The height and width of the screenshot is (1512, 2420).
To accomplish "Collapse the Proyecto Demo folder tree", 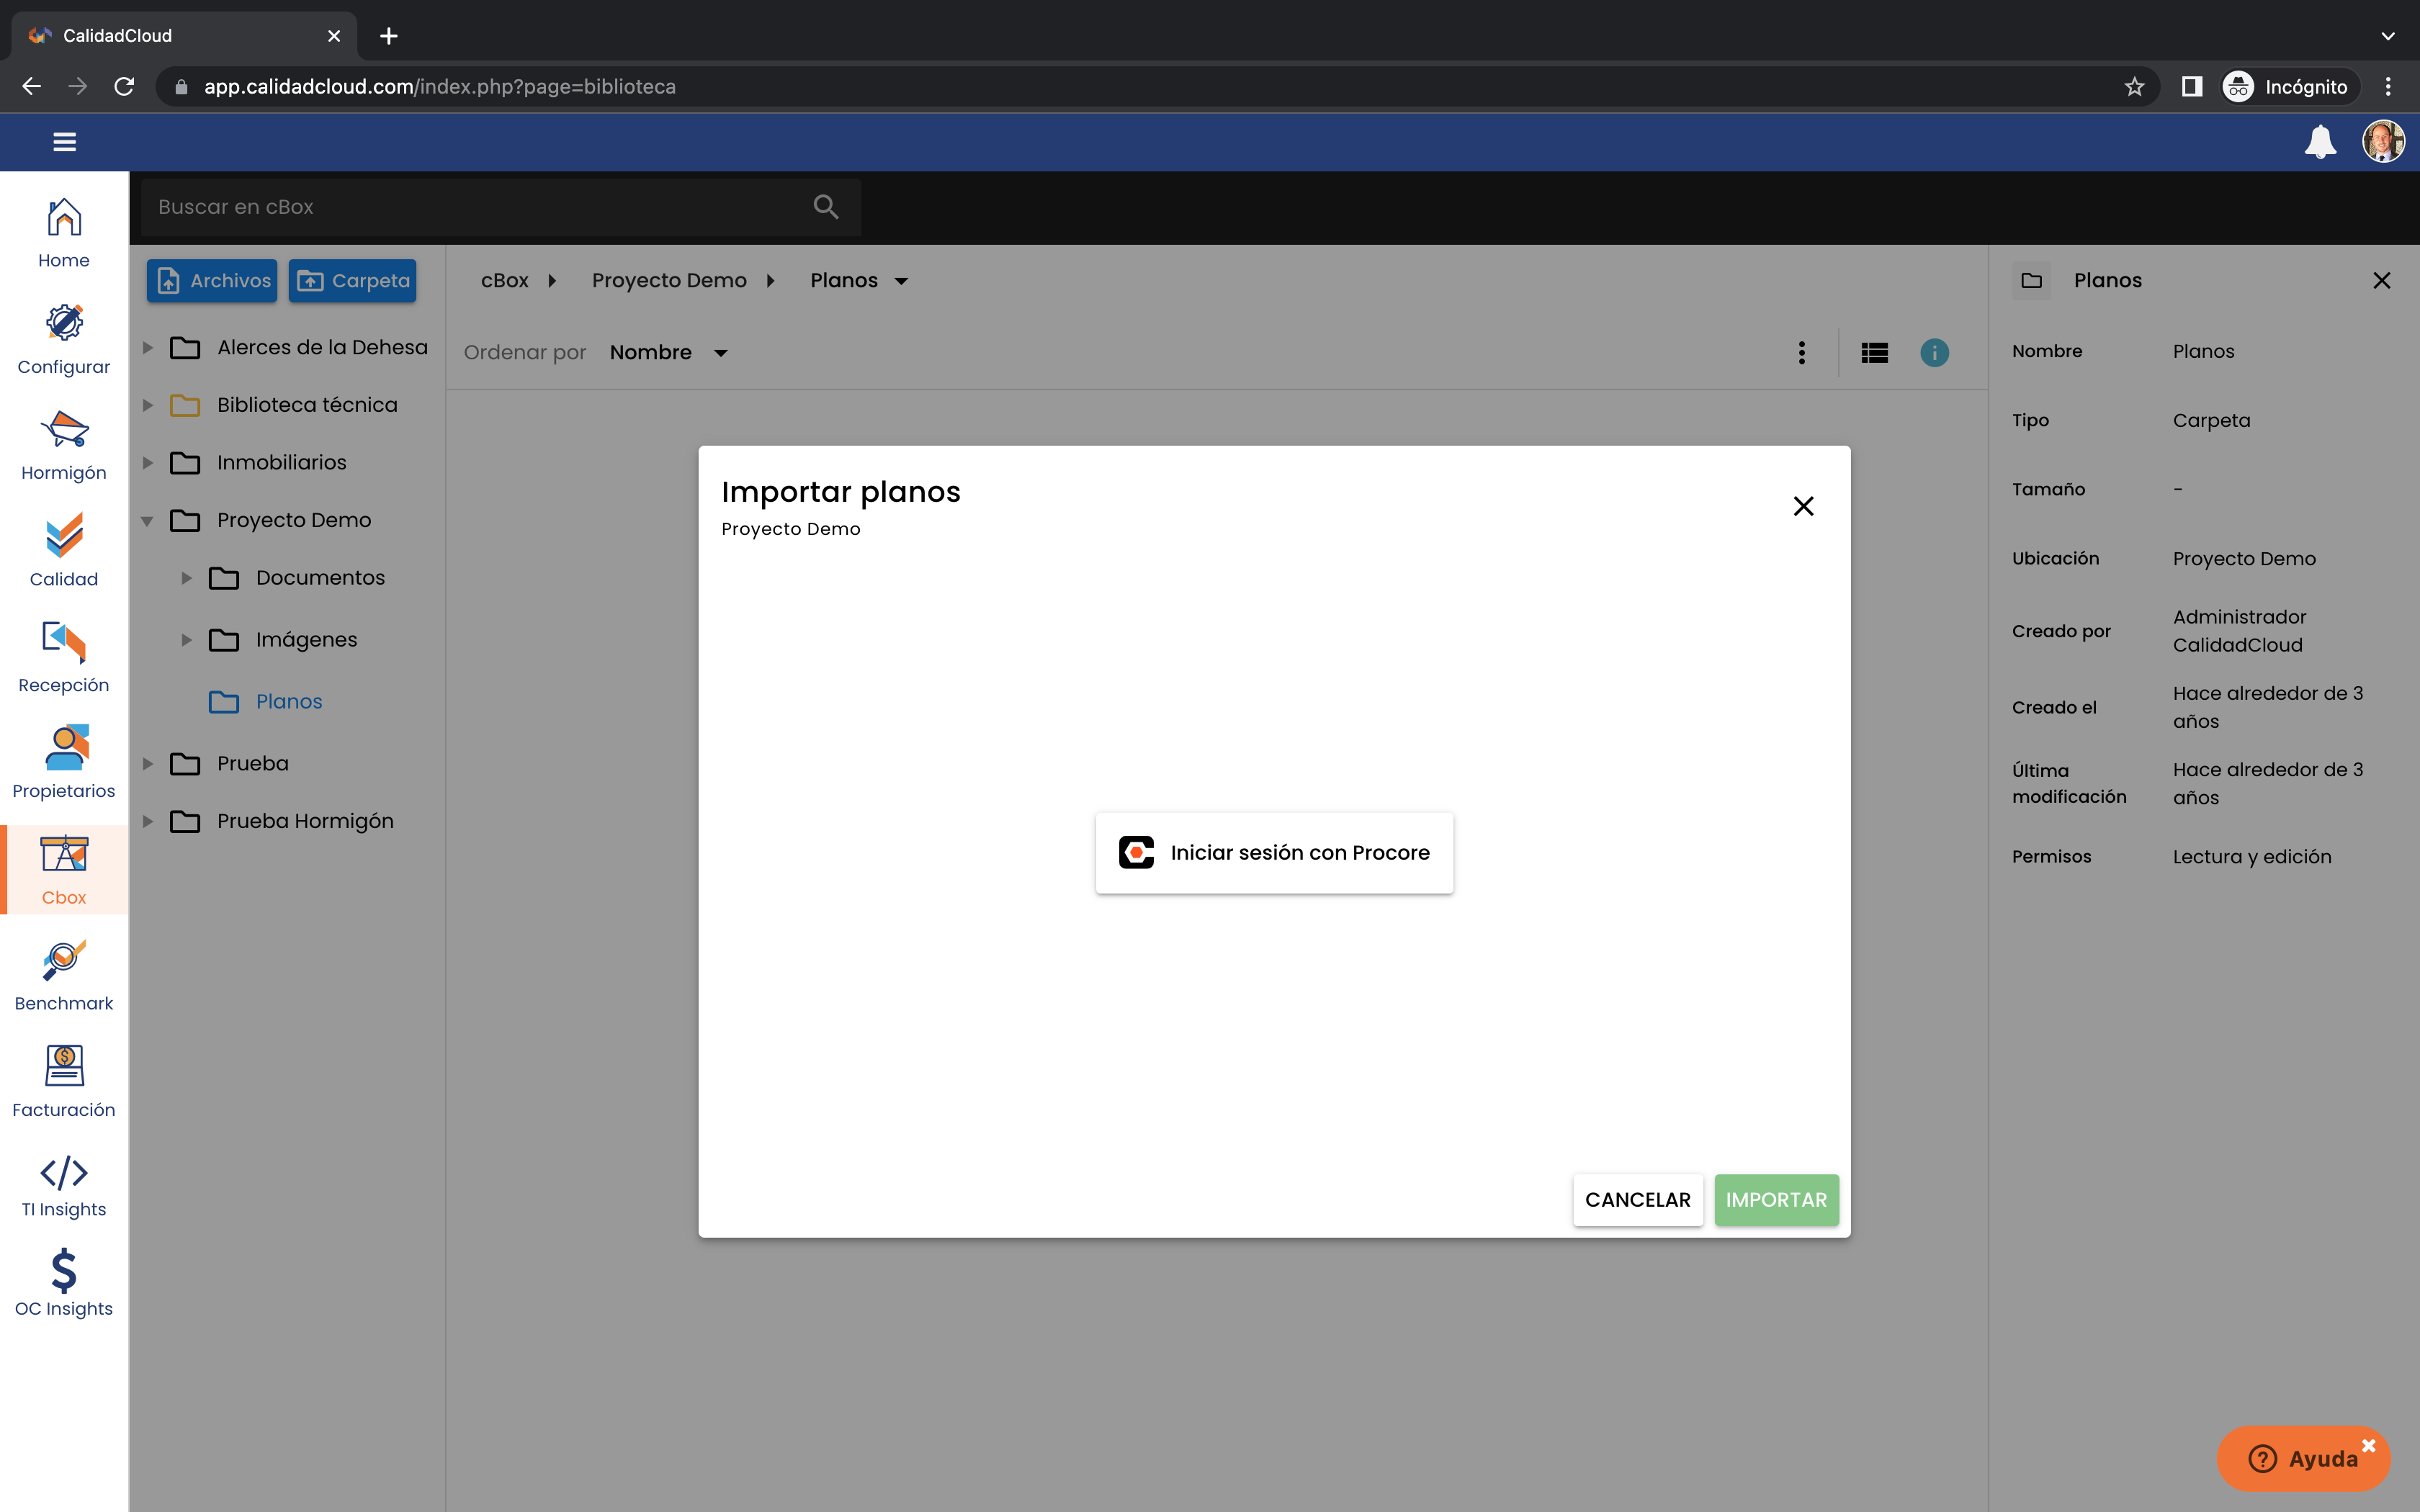I will click(148, 520).
